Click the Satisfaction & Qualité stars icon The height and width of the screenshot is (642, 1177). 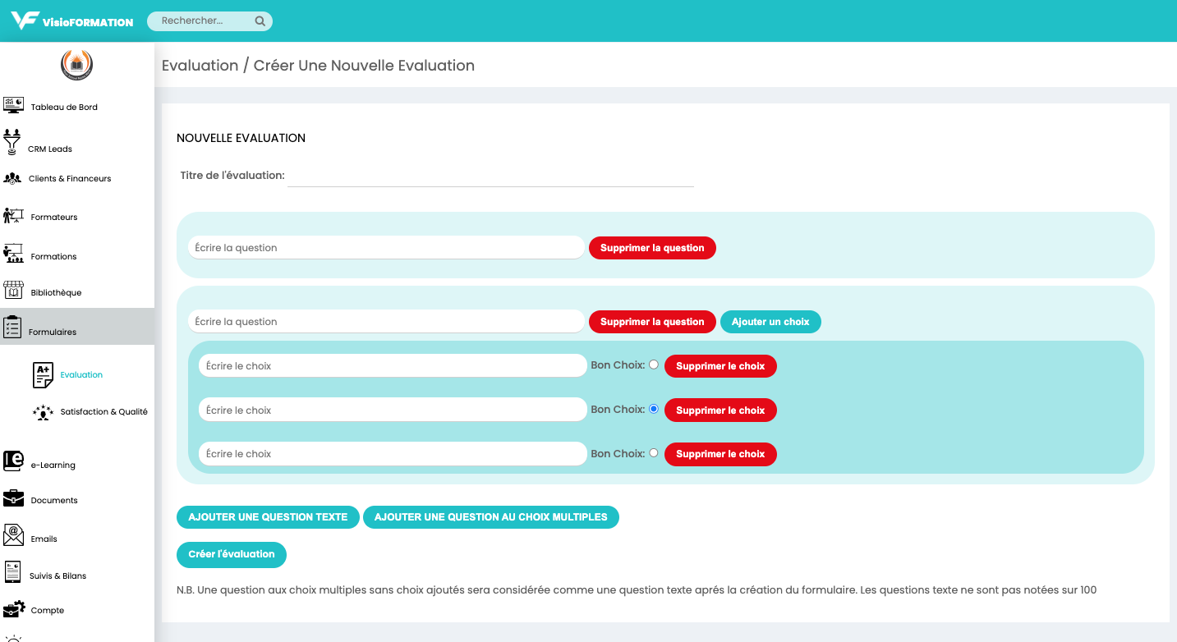tap(43, 412)
